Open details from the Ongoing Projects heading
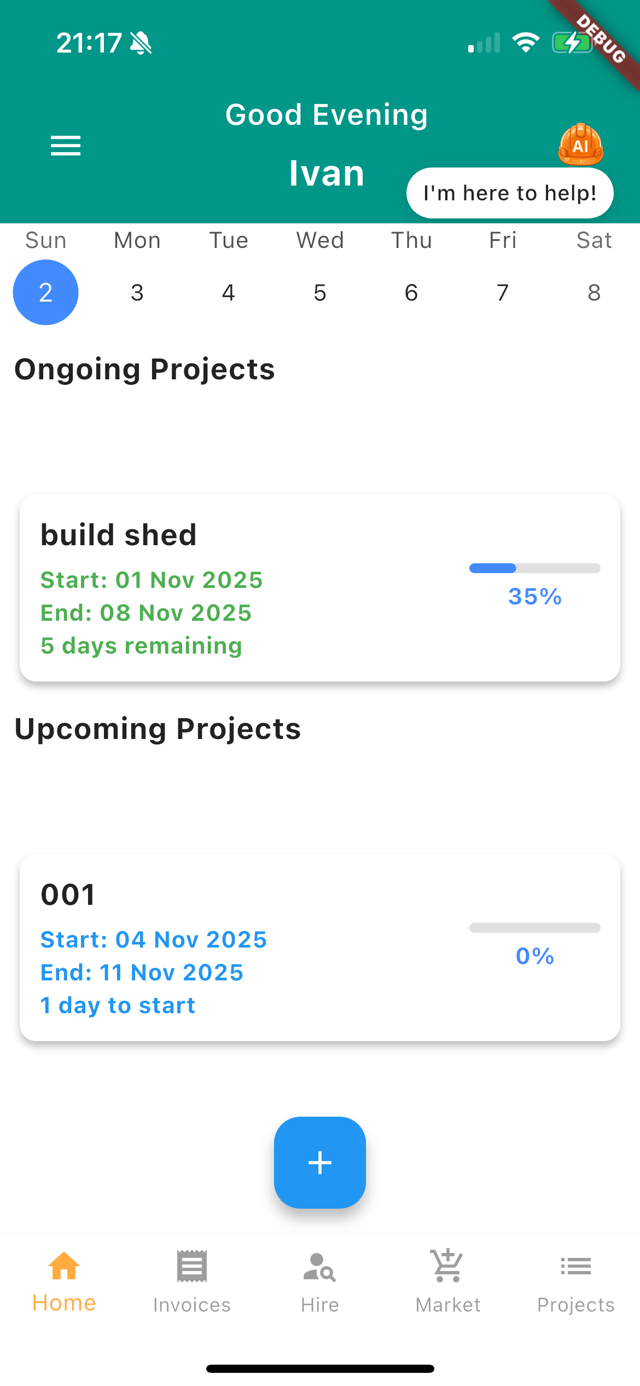 [x=145, y=369]
